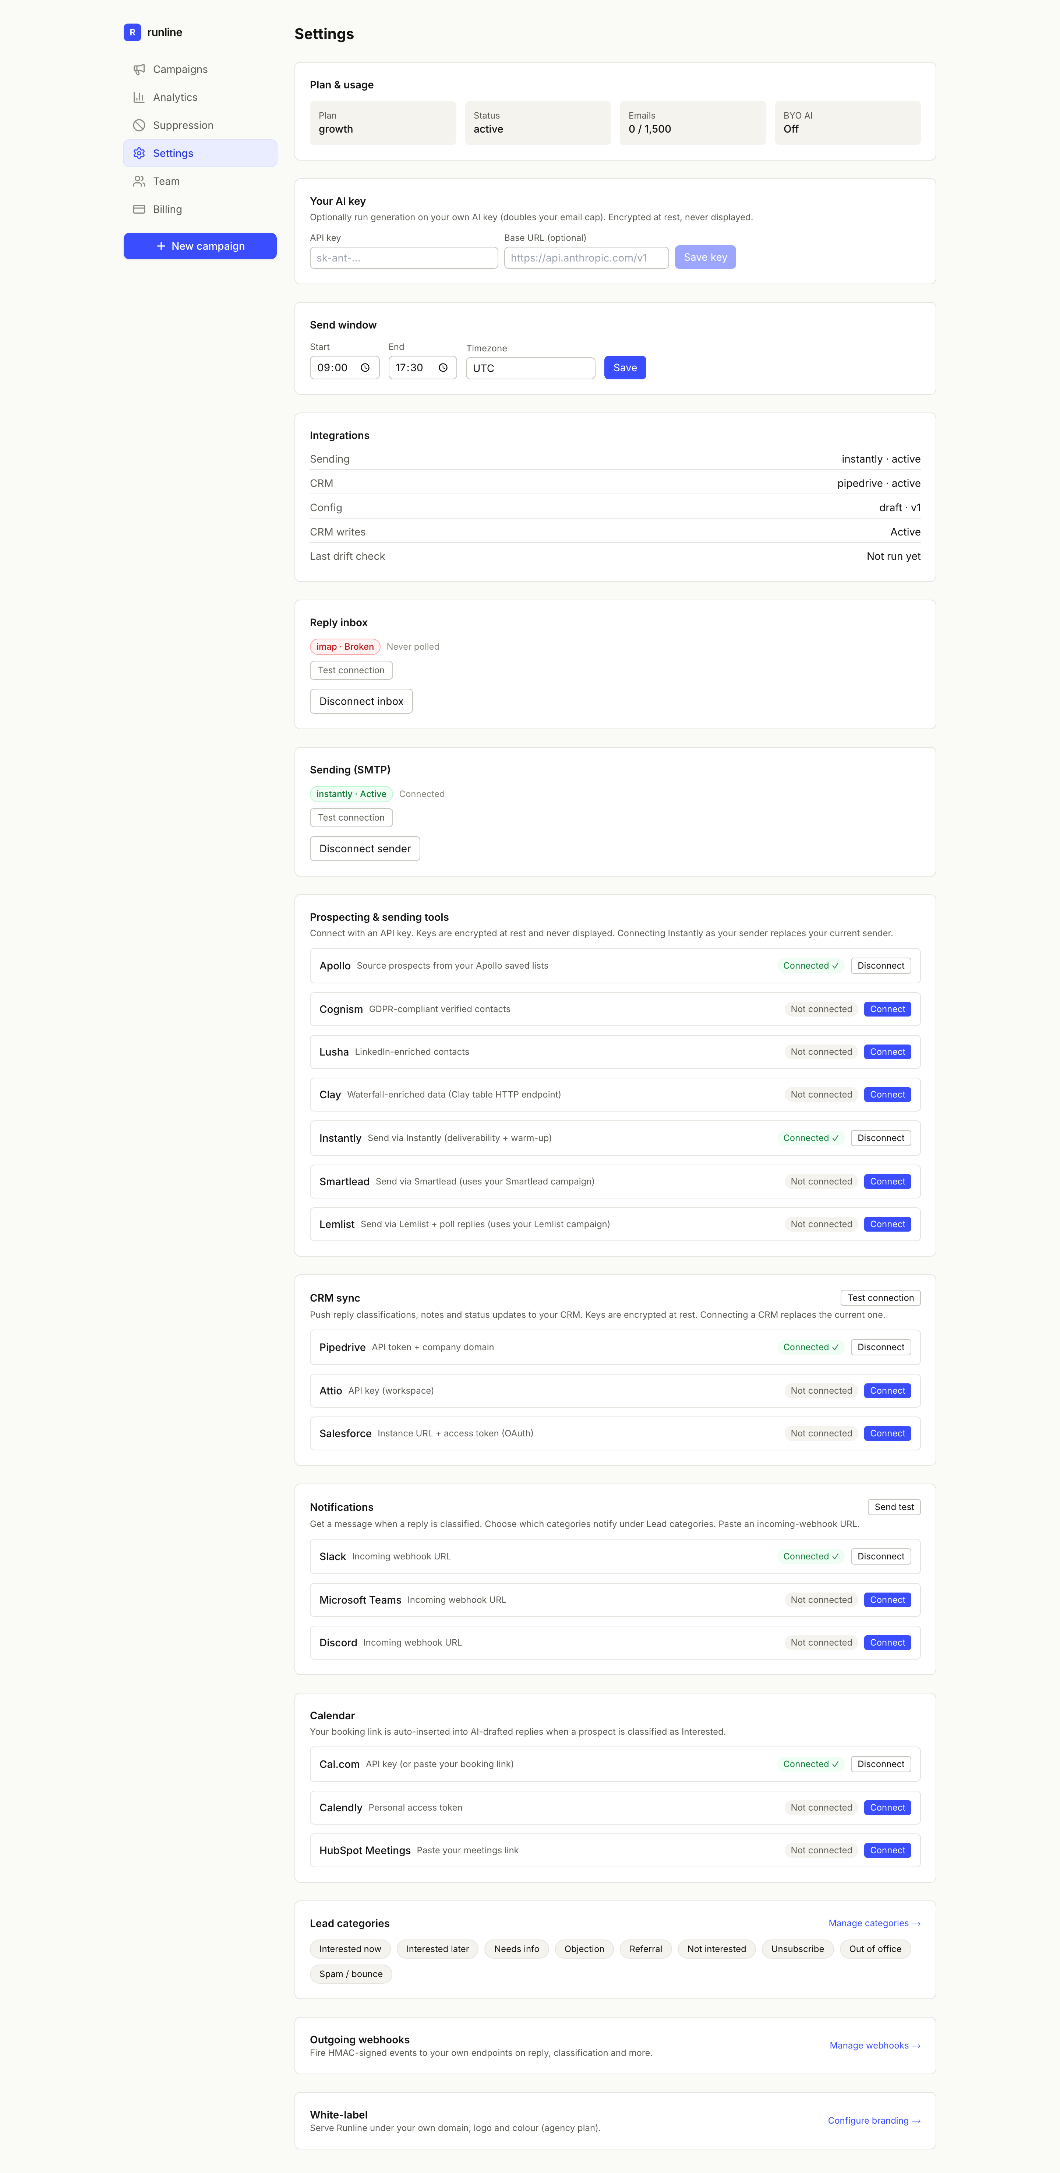Click the Timezone UTC field
Viewport: 1060px width, 2173px height.
click(530, 368)
